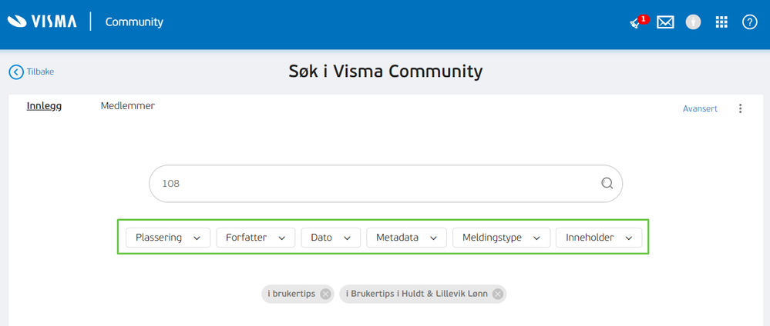Image resolution: width=770 pixels, height=326 pixels.
Task: Open the Inneholder filter dropdown
Action: pos(599,238)
